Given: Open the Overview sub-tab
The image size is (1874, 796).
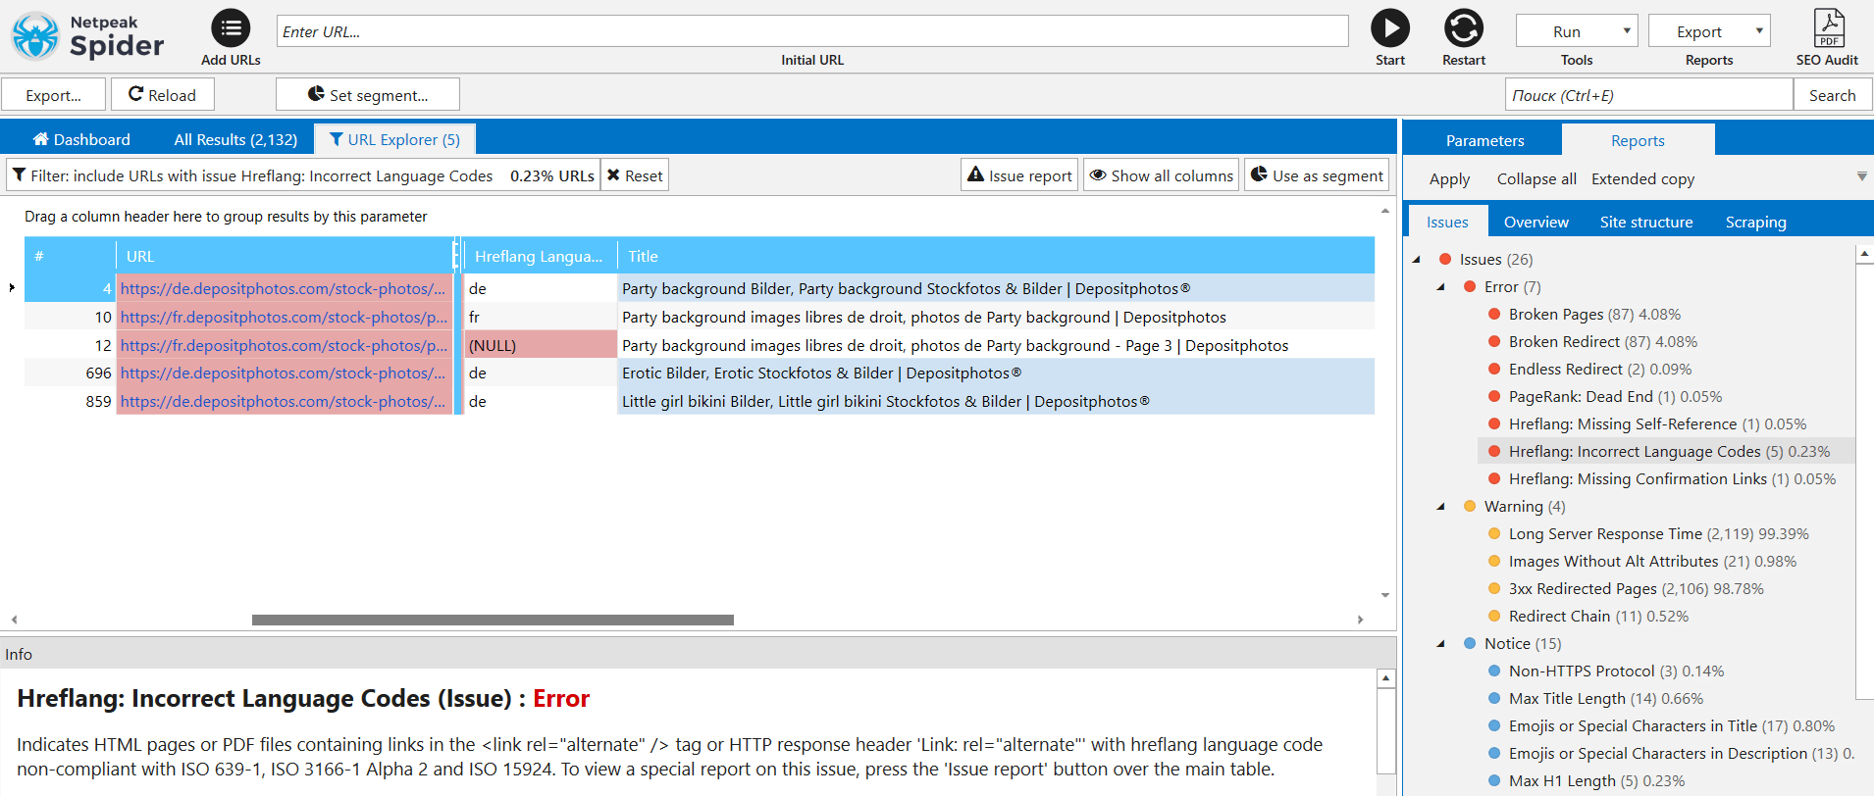Looking at the screenshot, I should pos(1536,222).
